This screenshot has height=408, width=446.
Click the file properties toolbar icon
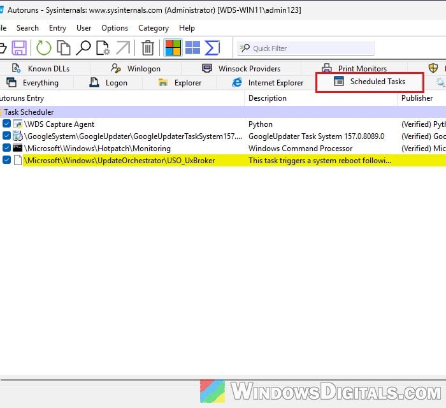103,48
